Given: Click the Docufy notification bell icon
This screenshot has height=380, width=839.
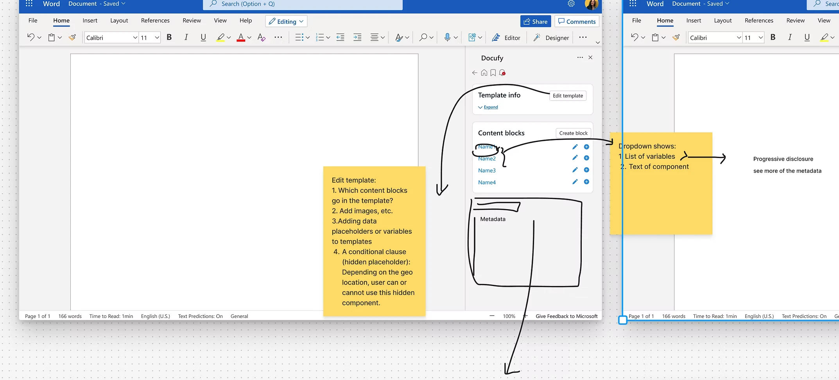Looking at the screenshot, I should pos(502,73).
